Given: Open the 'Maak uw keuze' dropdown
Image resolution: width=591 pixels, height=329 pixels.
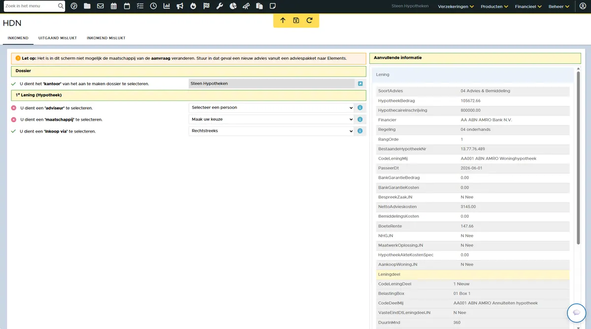Looking at the screenshot, I should point(271,119).
